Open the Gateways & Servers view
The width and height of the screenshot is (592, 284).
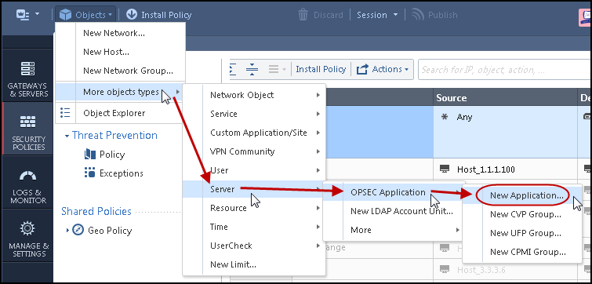click(27, 78)
